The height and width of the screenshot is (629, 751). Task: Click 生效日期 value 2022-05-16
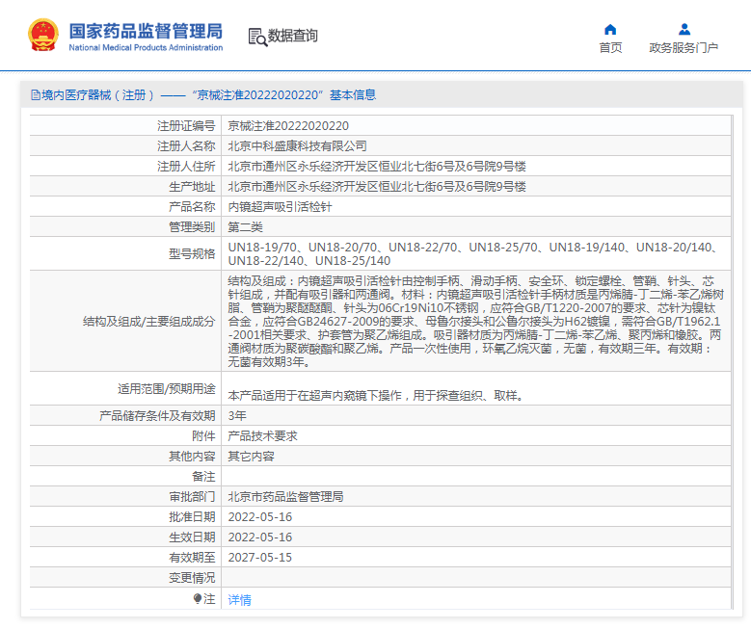[260, 537]
